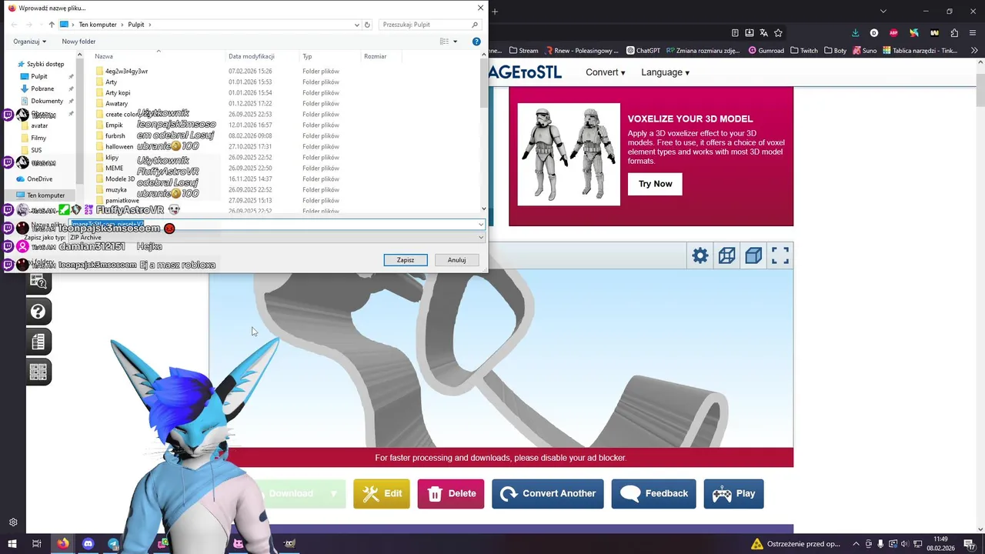The image size is (985, 554).
Task: Select Pulpit in quick access tree
Action: pyautogui.click(x=39, y=76)
